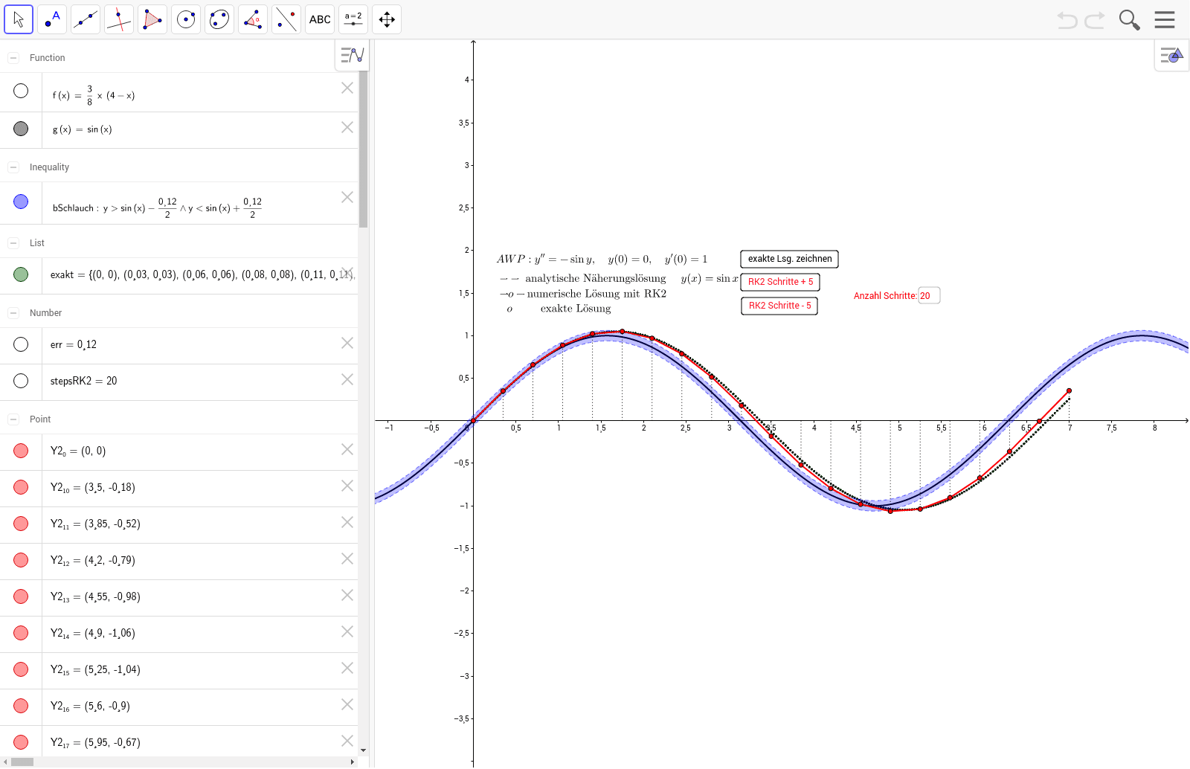The image size is (1190, 769).
Task: Toggle visibility of point Y2₁₁
Action: click(x=21, y=524)
